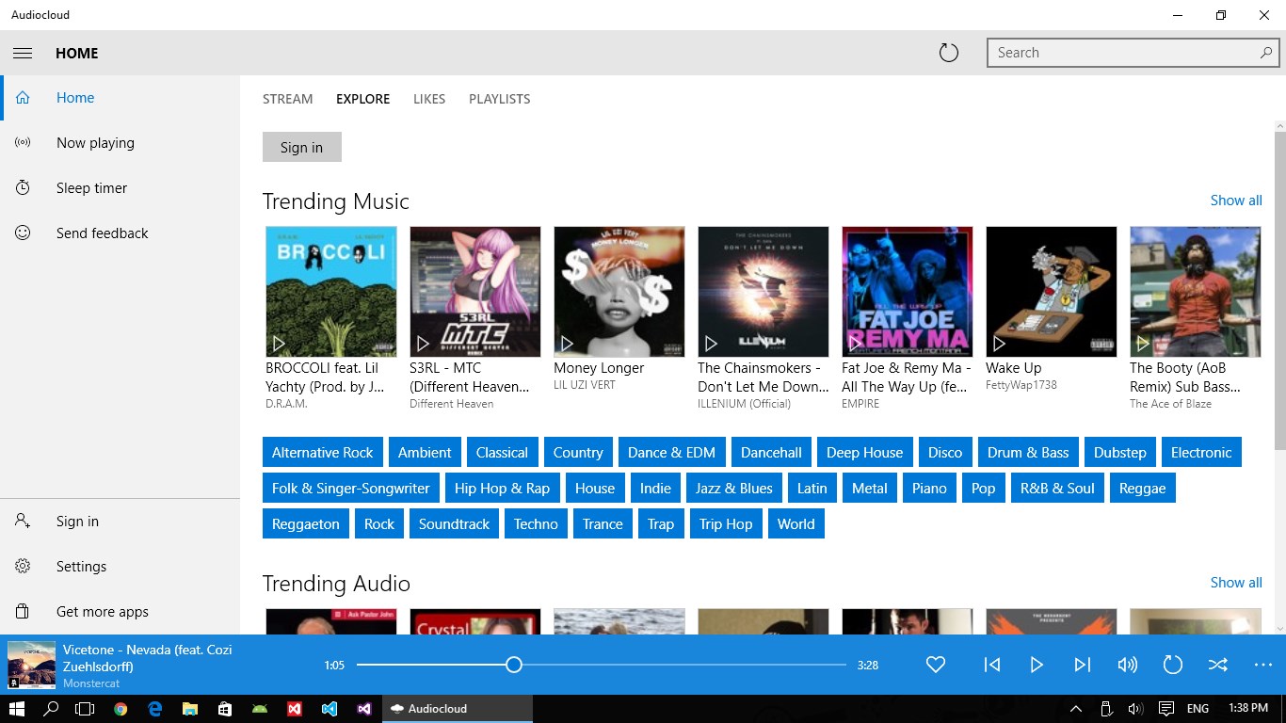Play the current track Nevada

(1037, 665)
